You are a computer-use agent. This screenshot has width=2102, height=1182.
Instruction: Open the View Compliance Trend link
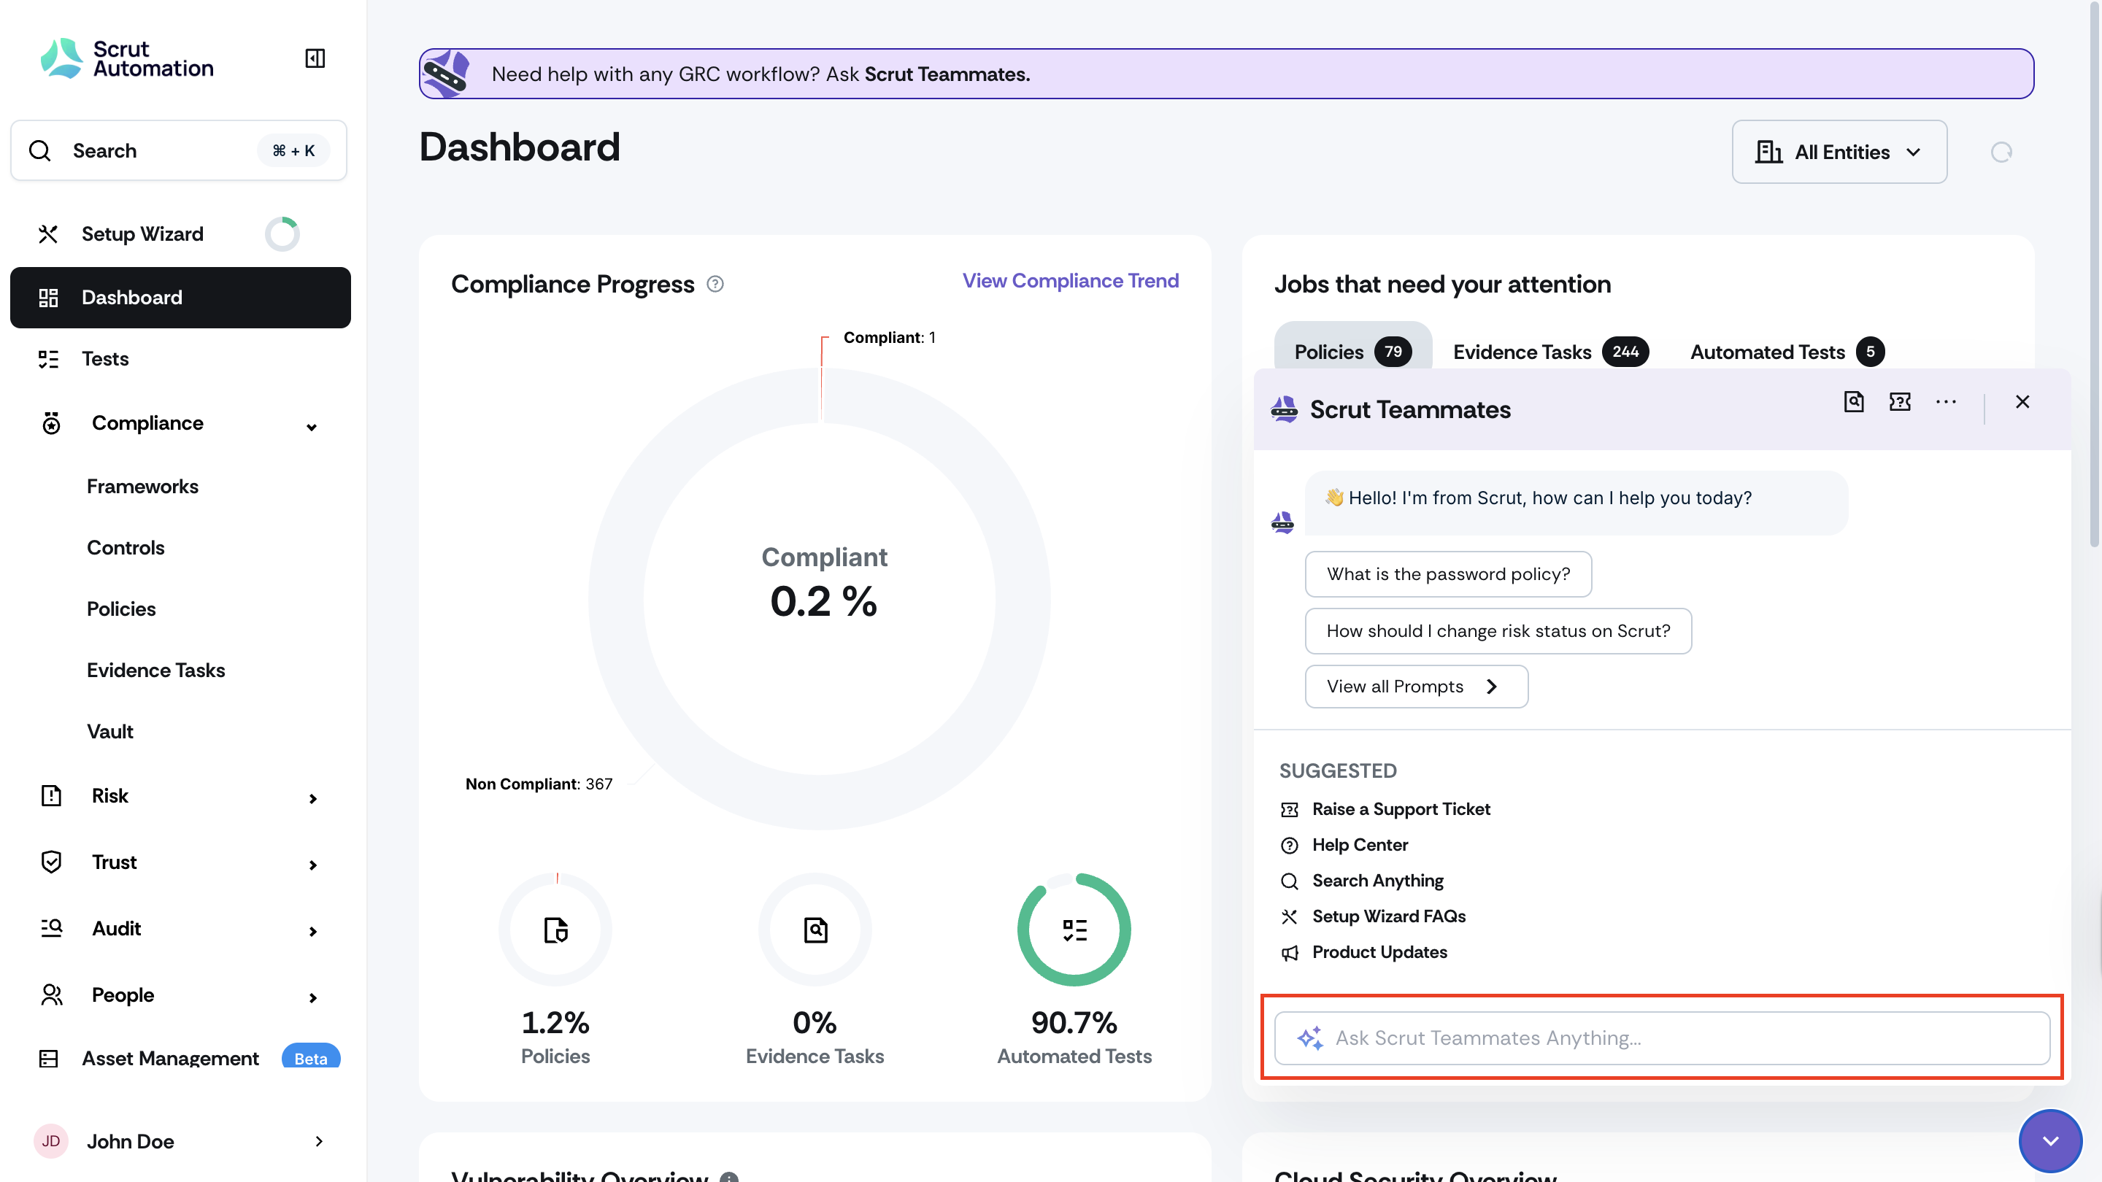[1070, 281]
